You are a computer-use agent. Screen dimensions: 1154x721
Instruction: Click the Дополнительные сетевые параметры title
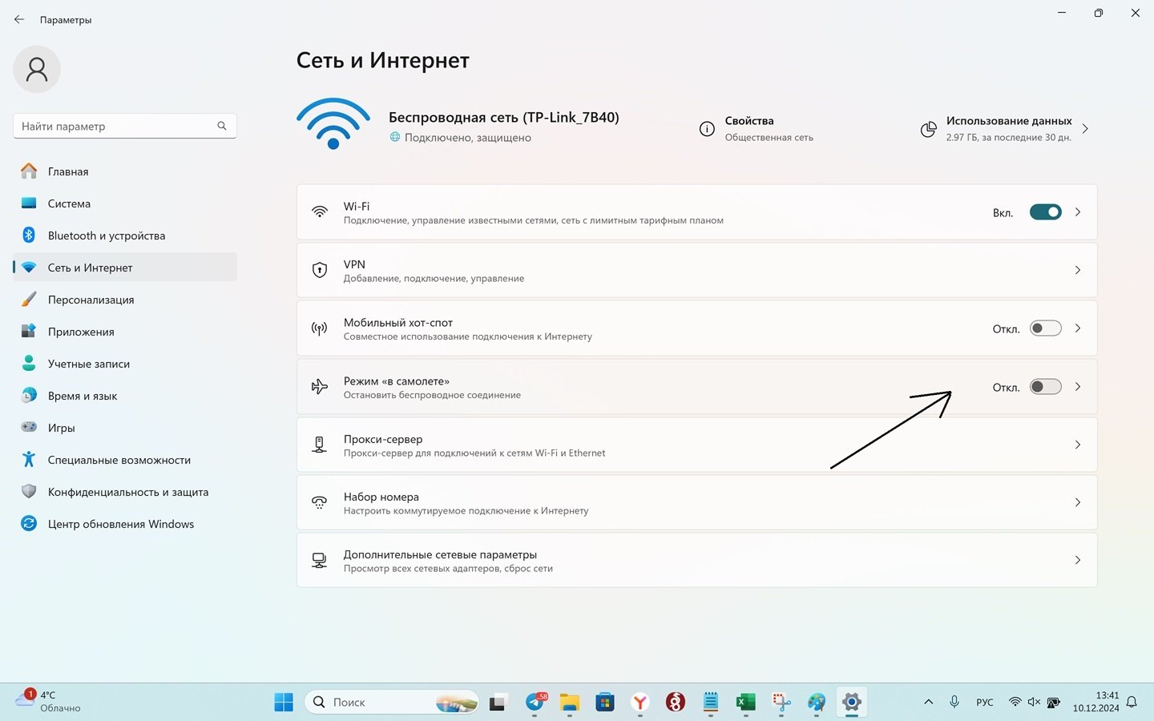click(x=440, y=554)
